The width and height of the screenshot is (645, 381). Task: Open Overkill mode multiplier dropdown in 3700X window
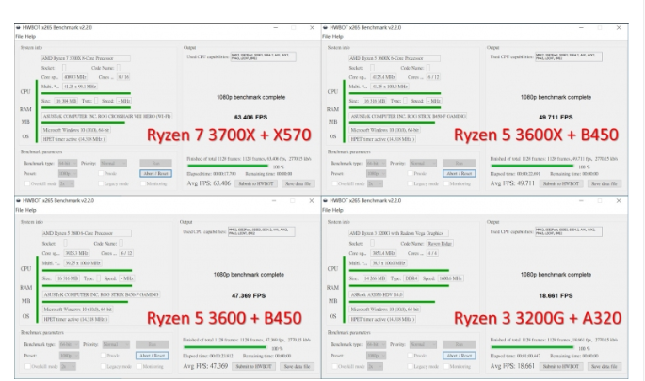tap(67, 183)
